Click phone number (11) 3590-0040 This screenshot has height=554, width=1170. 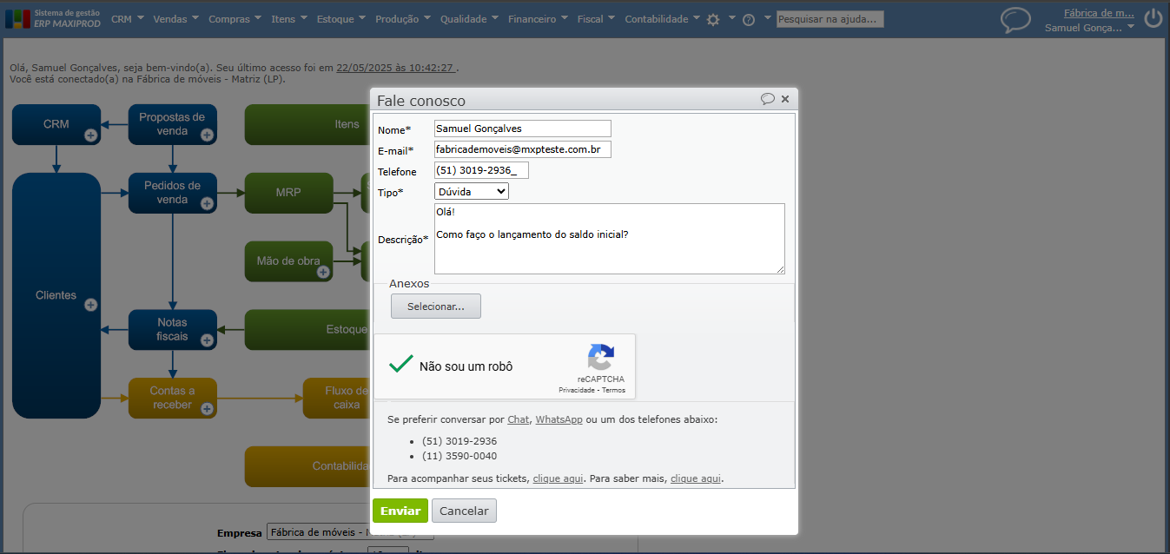[x=459, y=456]
